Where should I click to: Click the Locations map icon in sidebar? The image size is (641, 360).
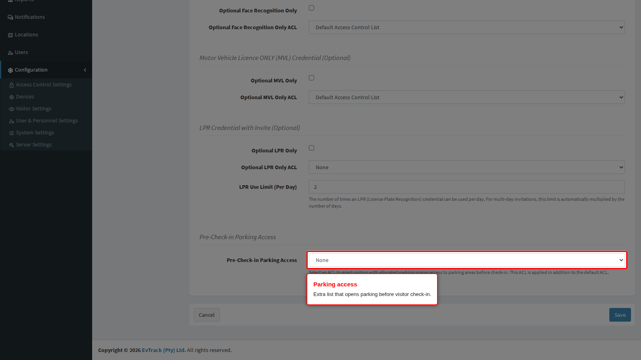(10, 35)
